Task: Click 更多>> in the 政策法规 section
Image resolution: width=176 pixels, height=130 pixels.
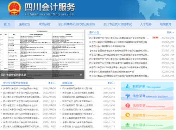Action: (x=111, y=83)
